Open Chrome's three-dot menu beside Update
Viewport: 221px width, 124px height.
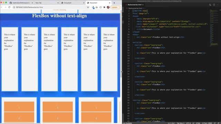pos(119,7)
